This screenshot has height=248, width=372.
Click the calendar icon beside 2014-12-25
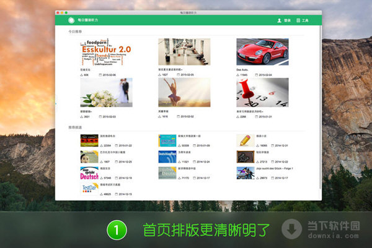click(117, 161)
